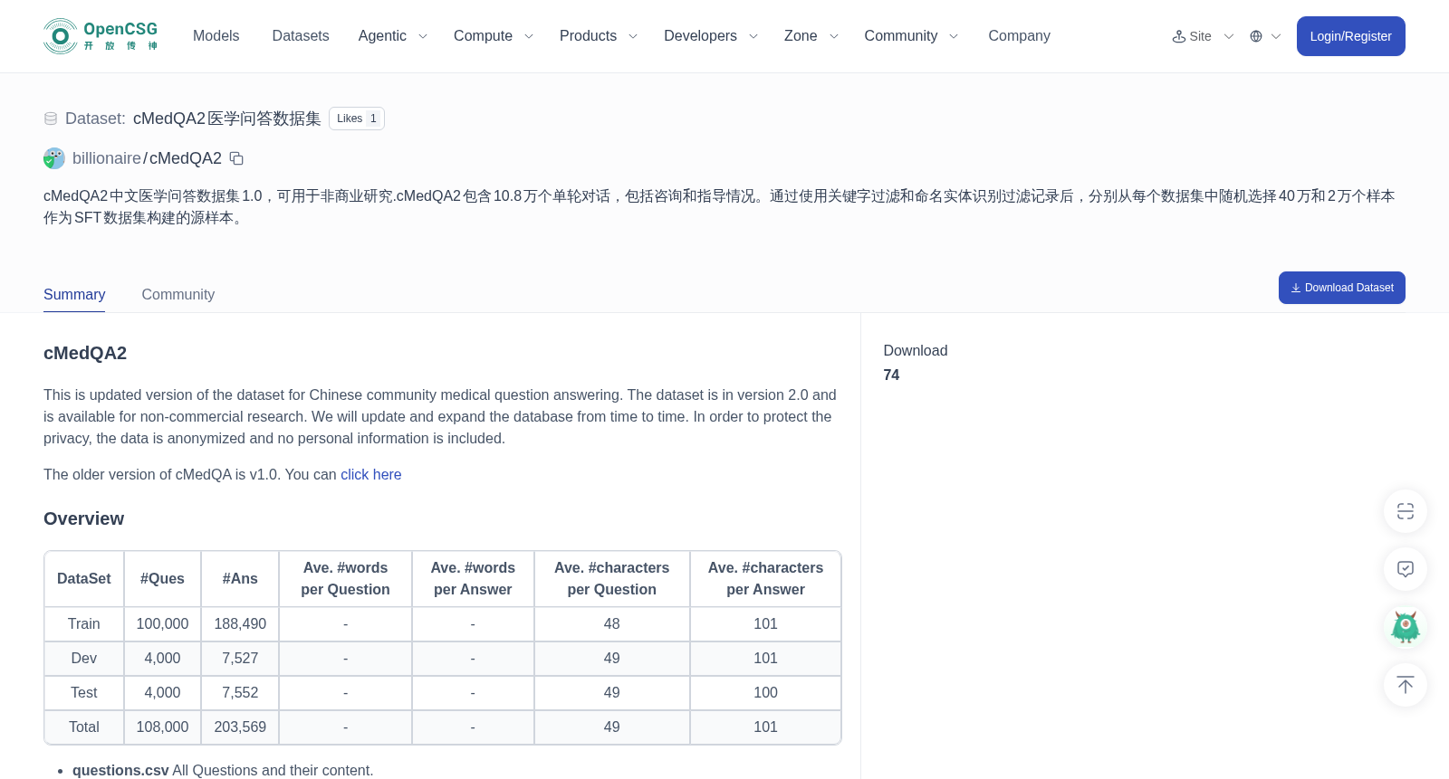Click the 7,552 Test answers cell
Screen dimensions: 1449x779
click(240, 693)
